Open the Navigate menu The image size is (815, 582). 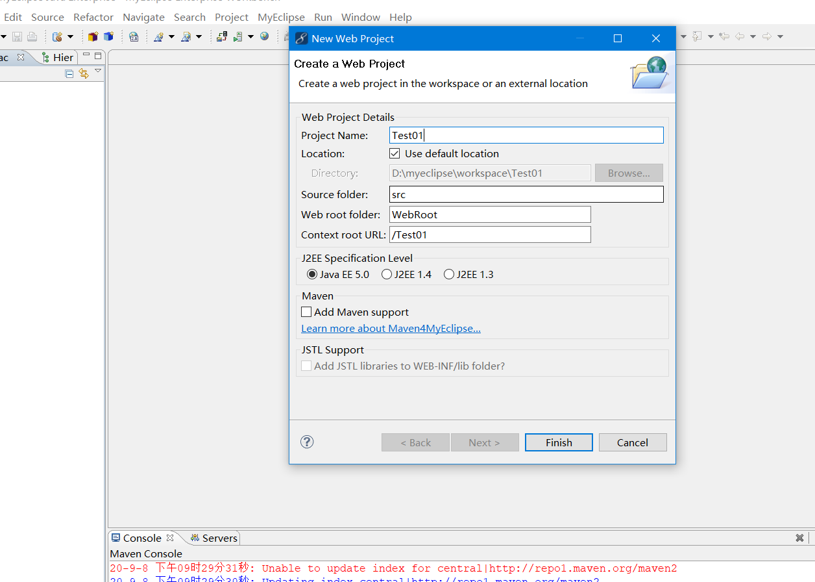click(x=143, y=17)
